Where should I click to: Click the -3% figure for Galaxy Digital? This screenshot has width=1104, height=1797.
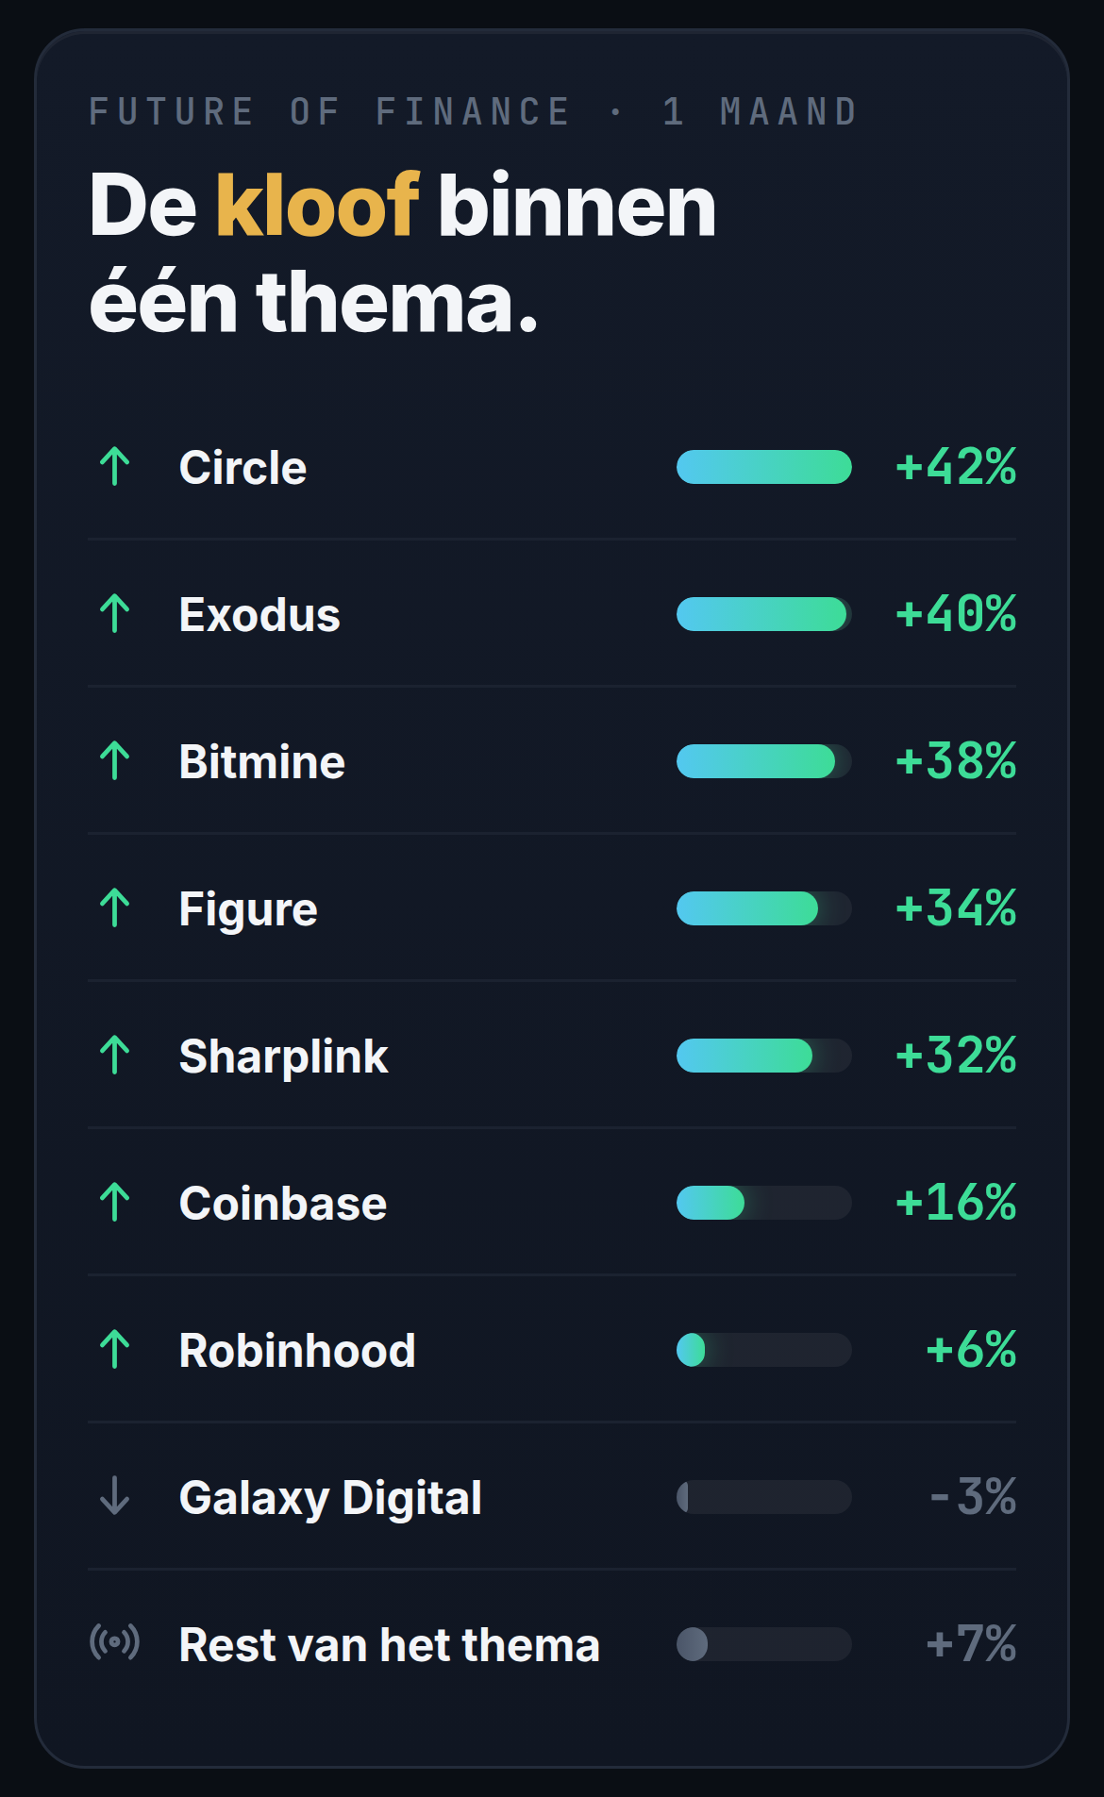[x=973, y=1497]
